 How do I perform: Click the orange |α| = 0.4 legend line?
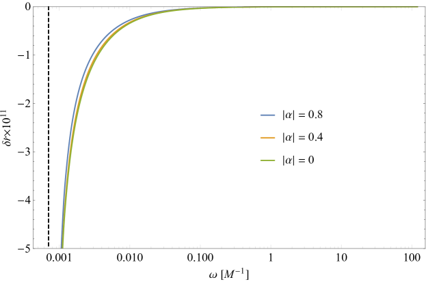pyautogui.click(x=268, y=138)
